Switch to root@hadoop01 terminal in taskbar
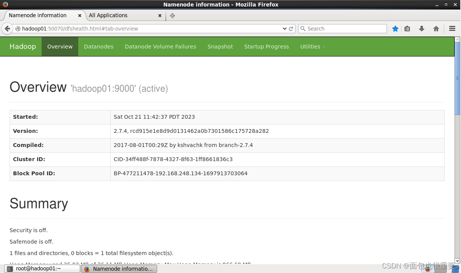This screenshot has width=461, height=273. pyautogui.click(x=42, y=269)
